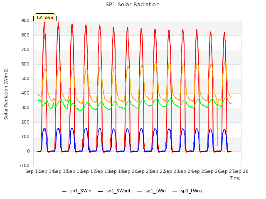The width and height of the screenshot is (266, 199).
Task: Click the orange sp1_LWout legend swatch
Action: pos(175,192)
